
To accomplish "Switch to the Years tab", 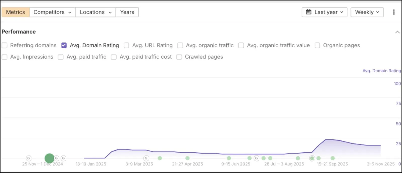I will 127,12.
